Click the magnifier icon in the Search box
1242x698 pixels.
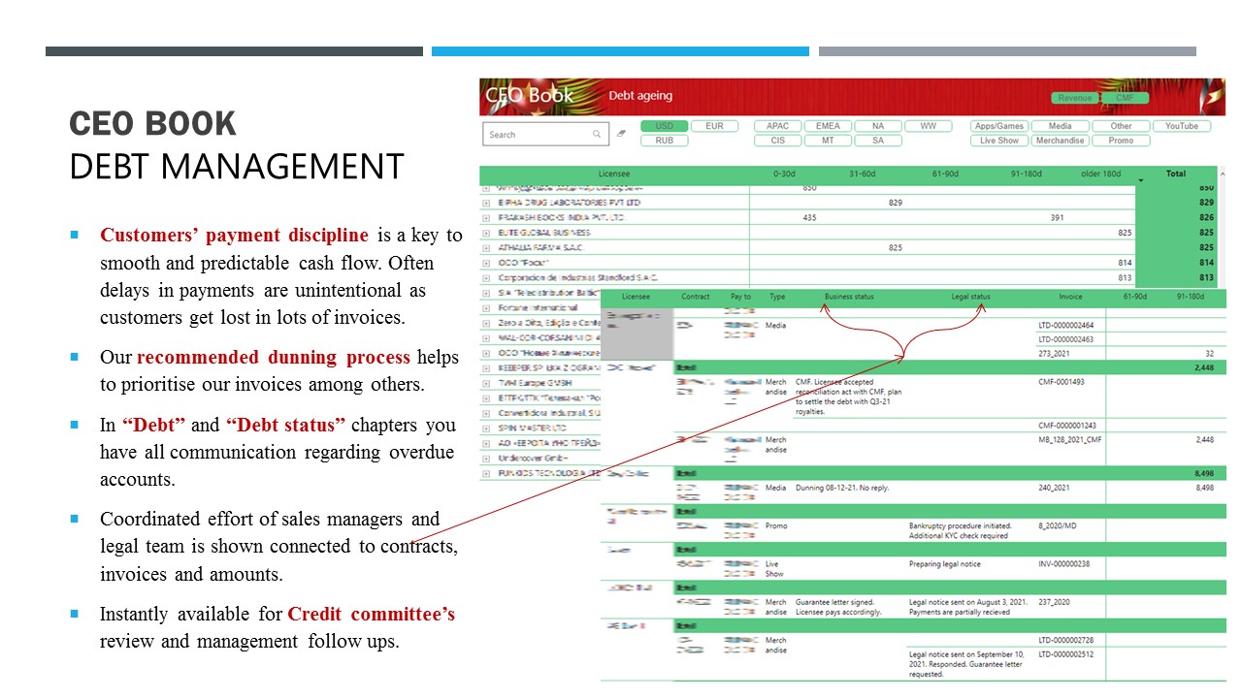point(597,135)
